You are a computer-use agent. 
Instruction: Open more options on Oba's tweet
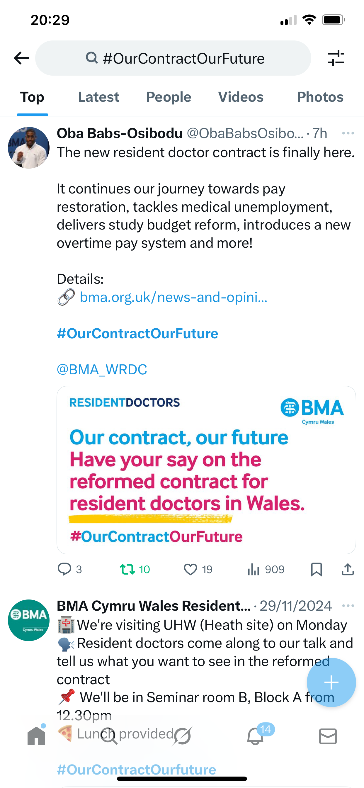tap(348, 133)
